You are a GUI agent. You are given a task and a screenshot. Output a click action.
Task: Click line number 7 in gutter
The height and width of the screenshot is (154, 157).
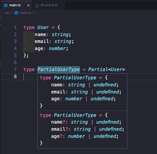coord(15,69)
